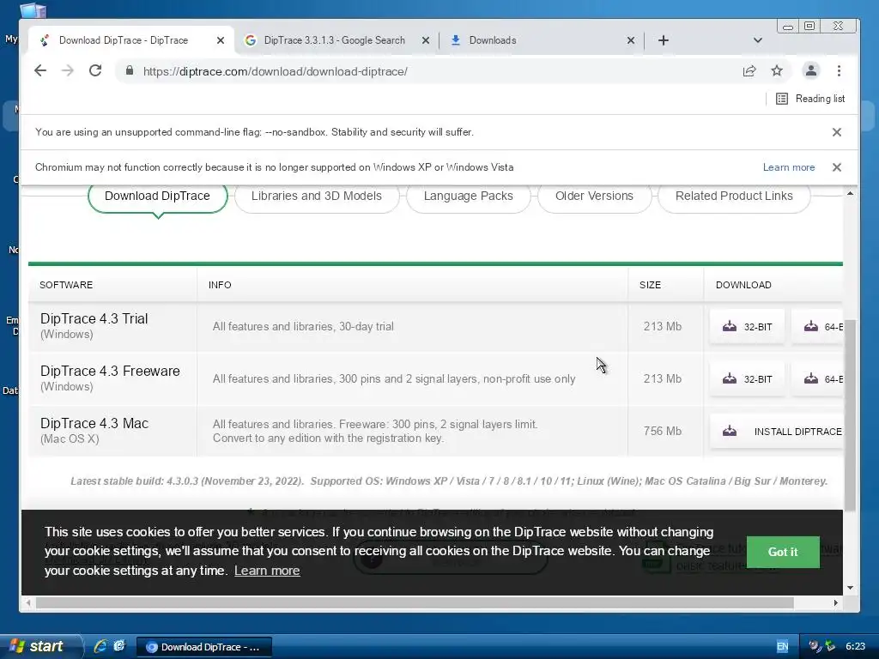Open the Language Packs section
This screenshot has height=659, width=879.
[x=468, y=196]
